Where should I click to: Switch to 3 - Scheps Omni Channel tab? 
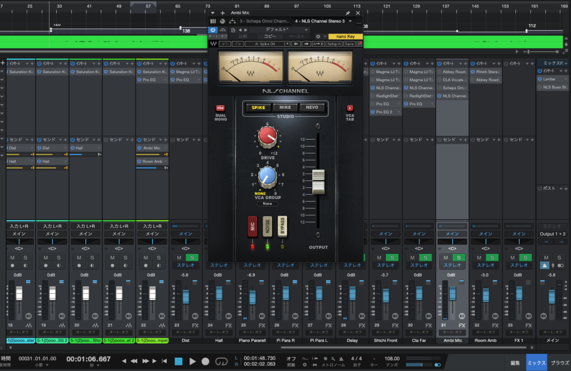pyautogui.click(x=264, y=21)
